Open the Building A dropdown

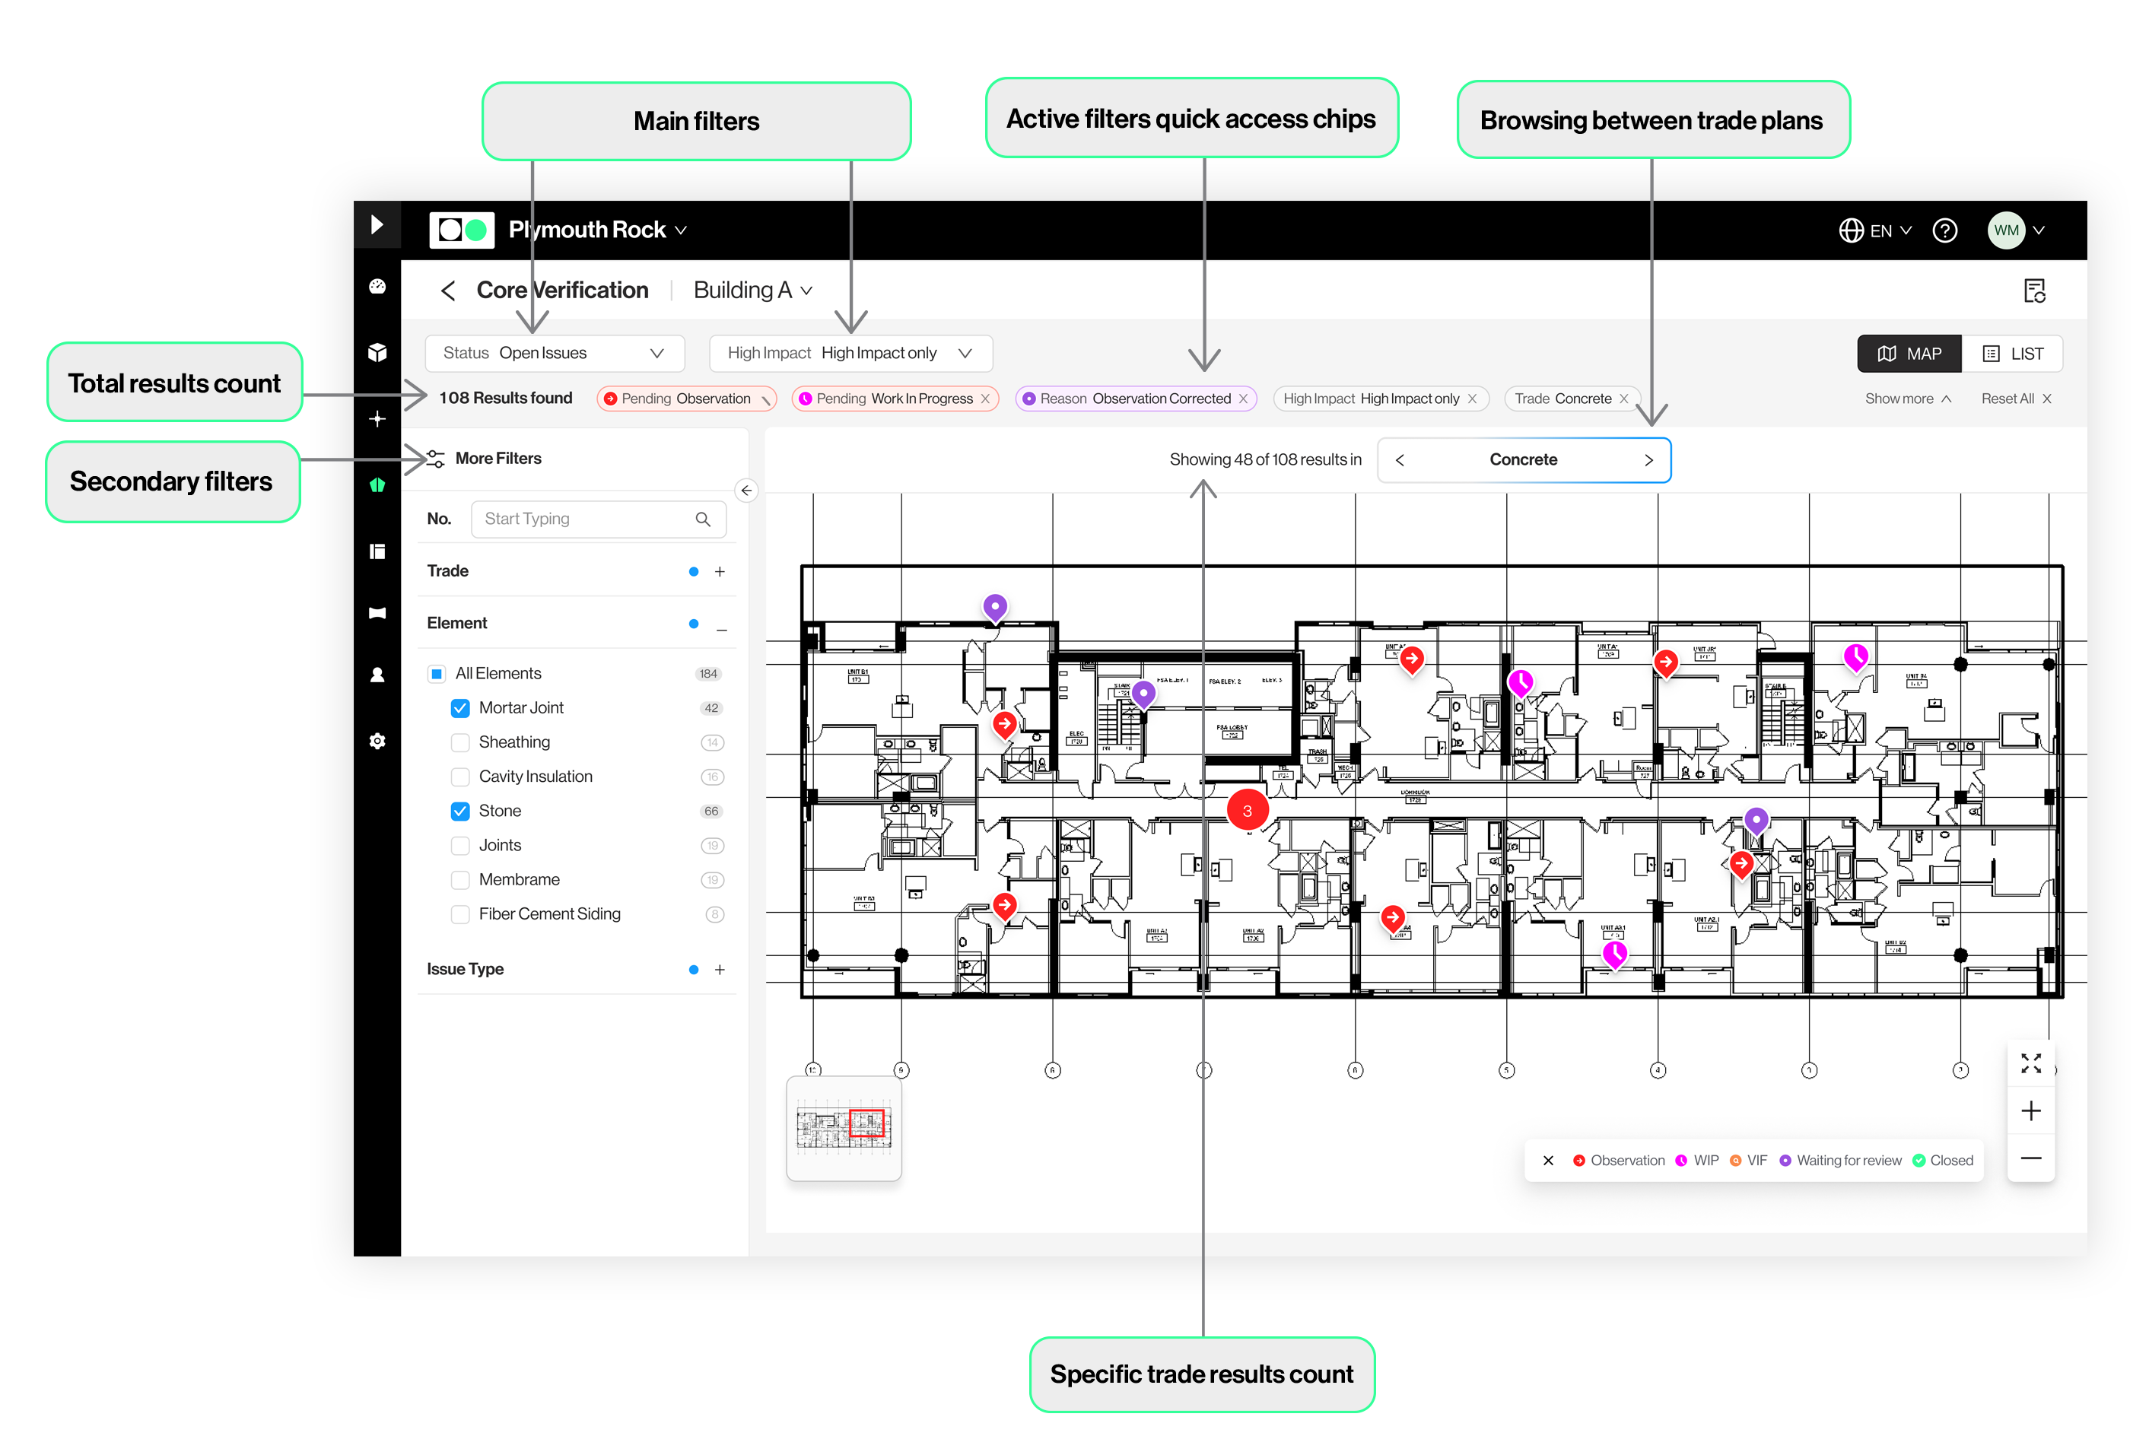click(752, 291)
